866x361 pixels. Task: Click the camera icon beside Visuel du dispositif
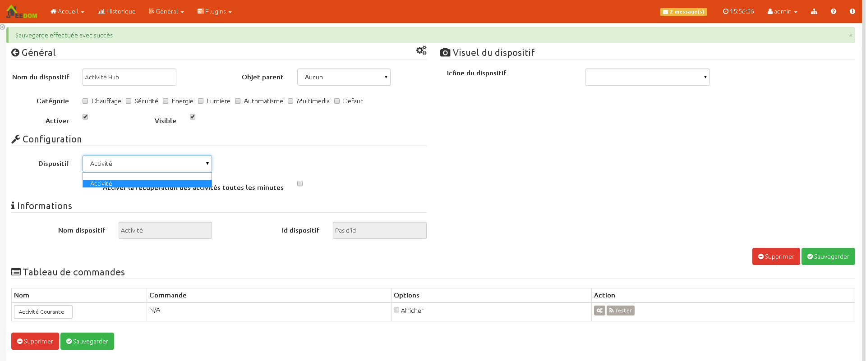click(445, 53)
